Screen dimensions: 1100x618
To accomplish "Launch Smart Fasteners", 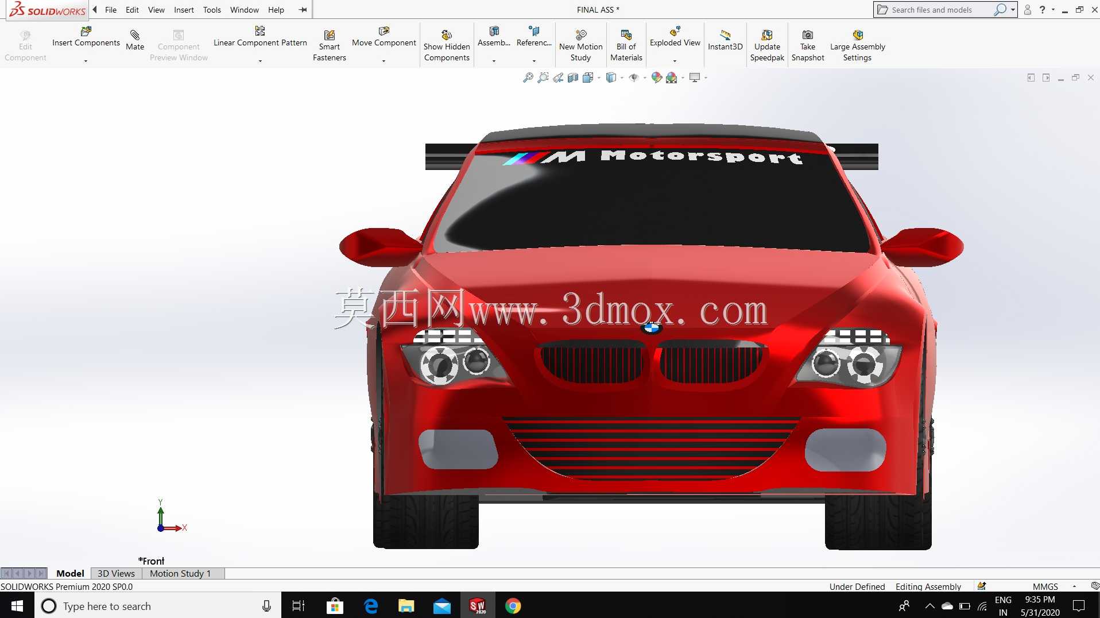I will click(330, 45).
